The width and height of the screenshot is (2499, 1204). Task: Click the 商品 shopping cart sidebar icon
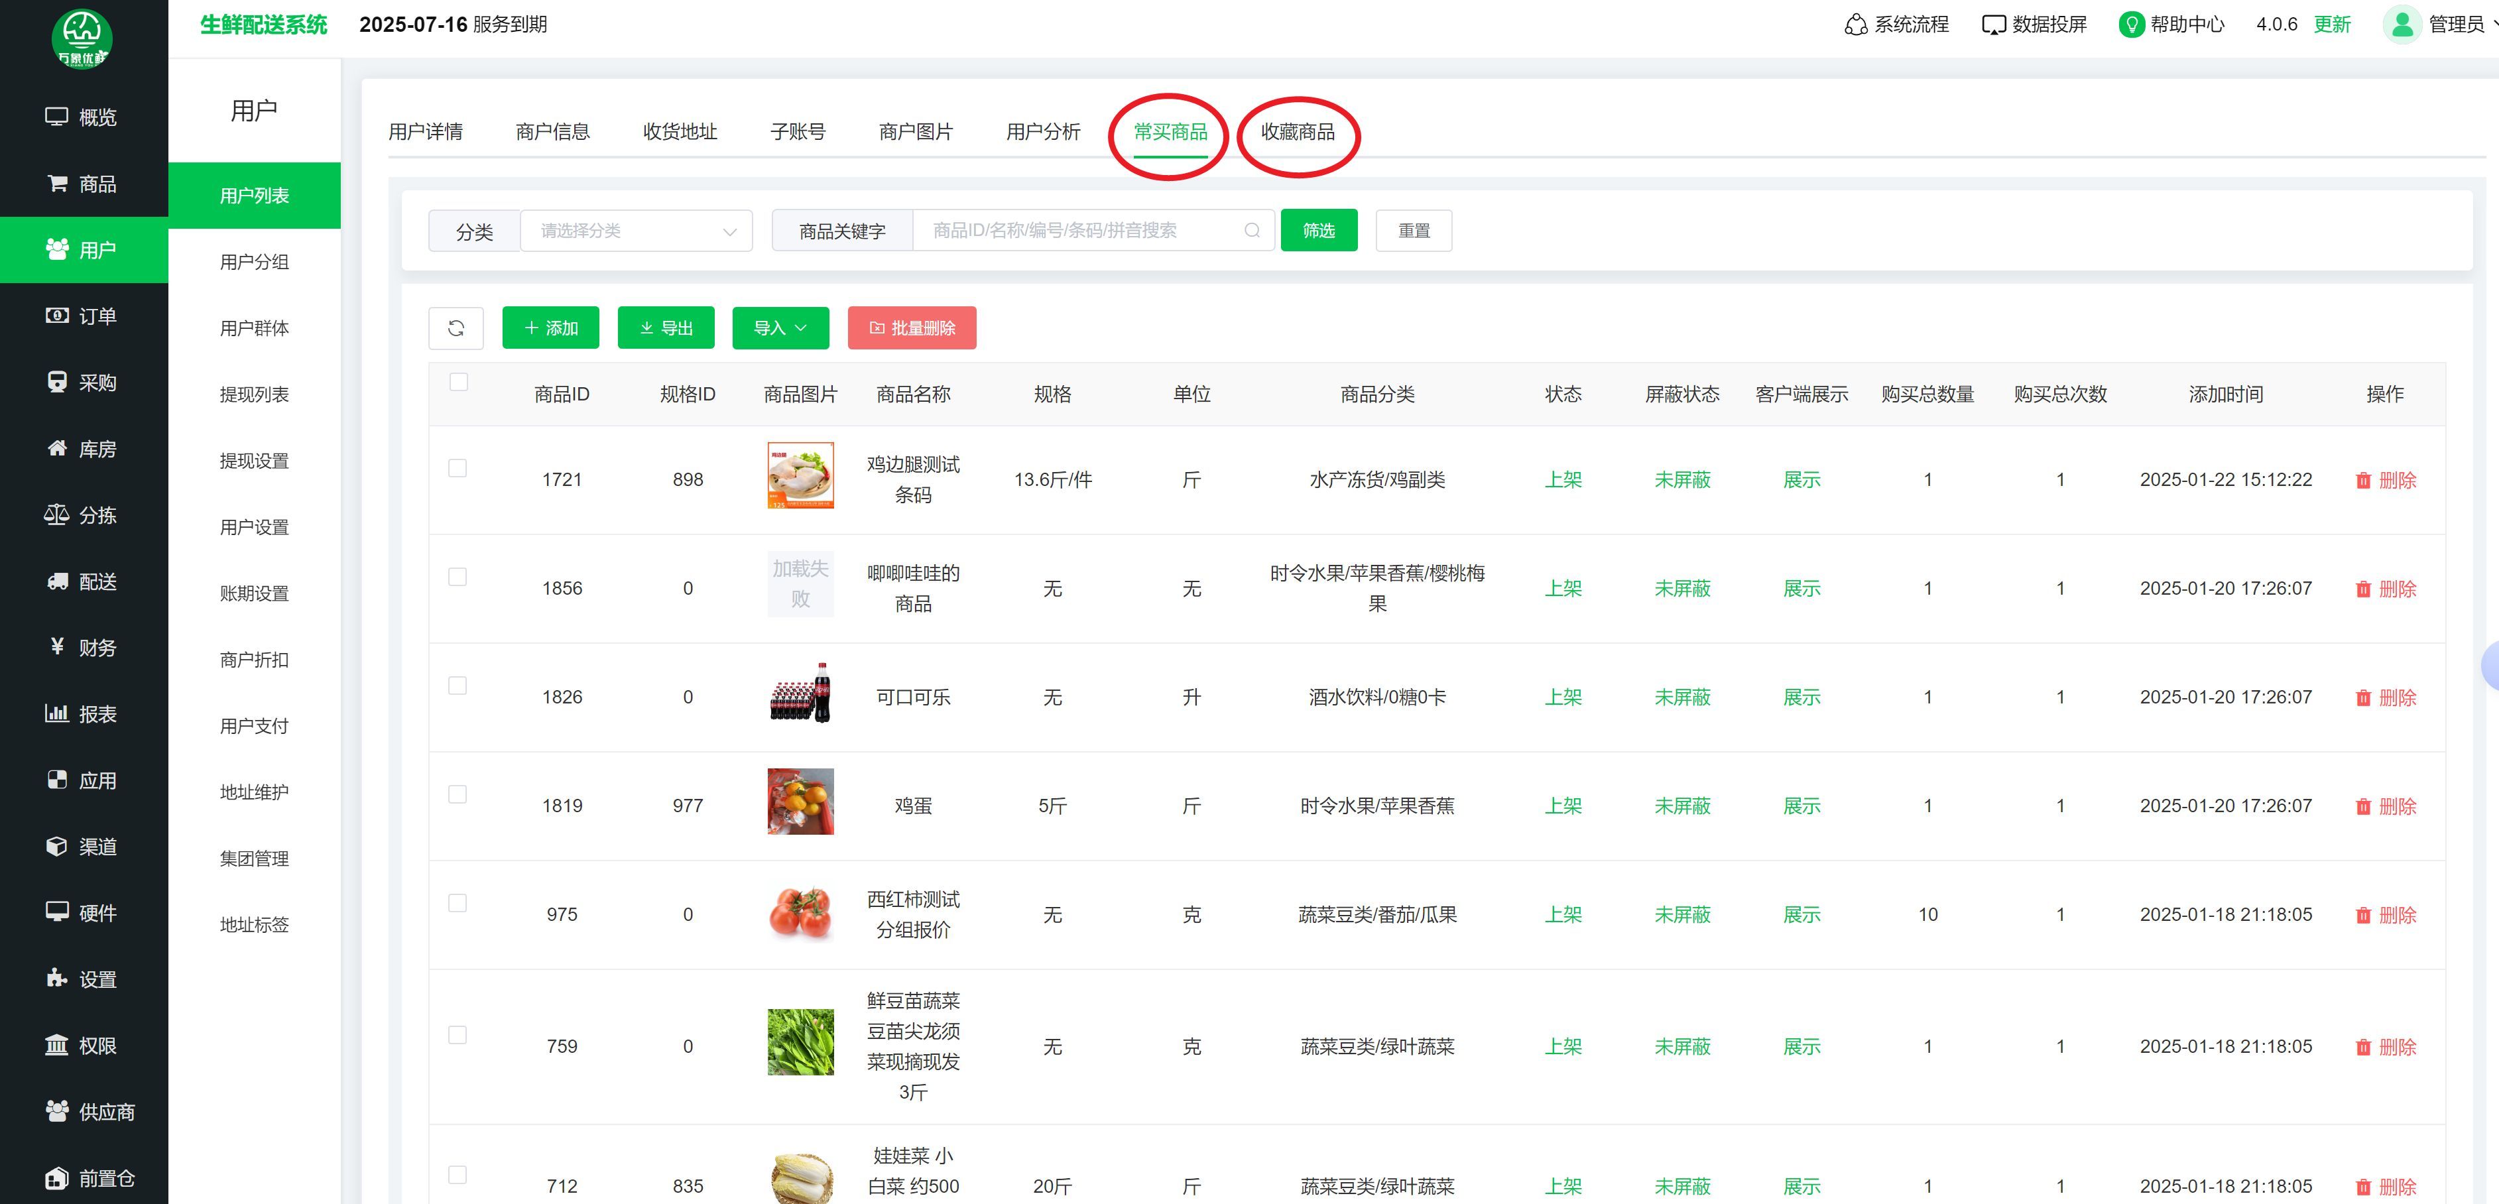point(57,184)
